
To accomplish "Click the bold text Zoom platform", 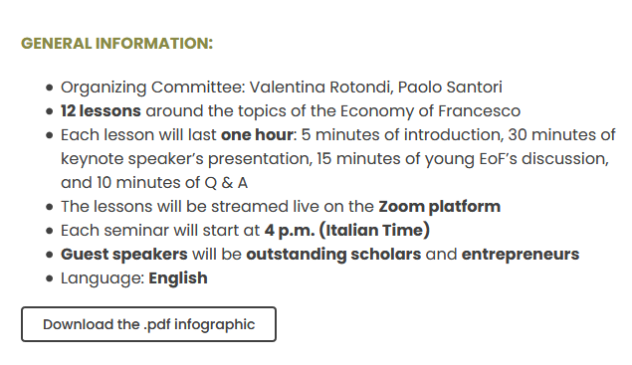I will click(x=439, y=207).
